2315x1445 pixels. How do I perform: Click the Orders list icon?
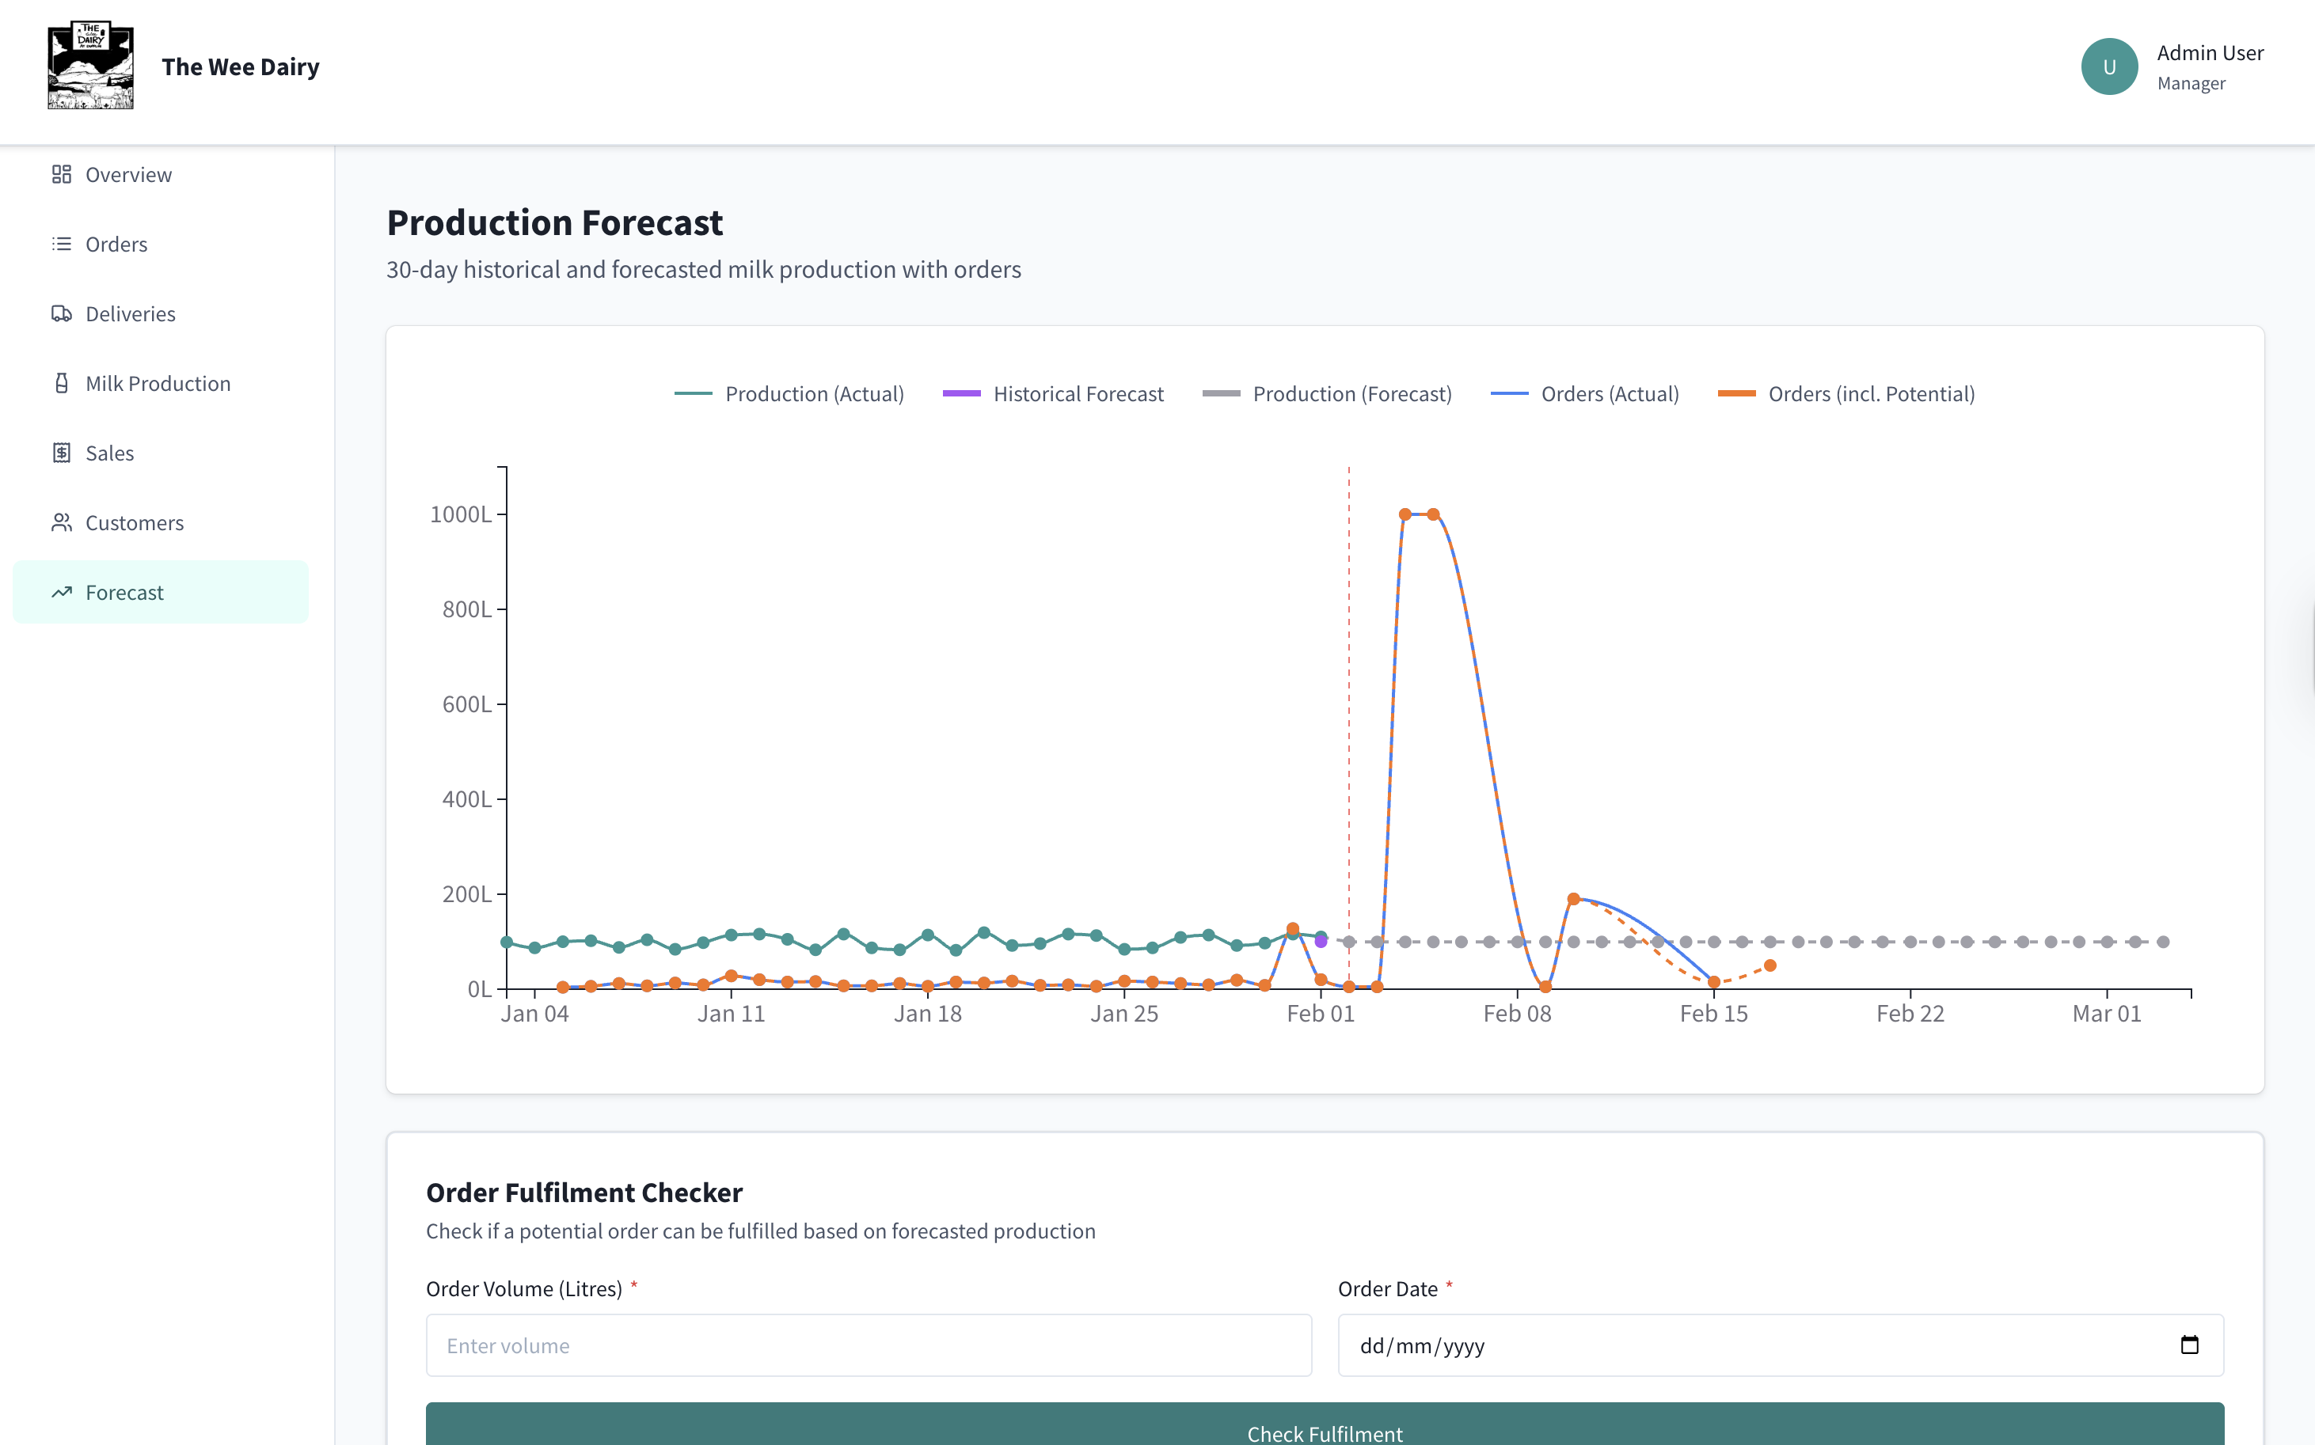pos(61,245)
